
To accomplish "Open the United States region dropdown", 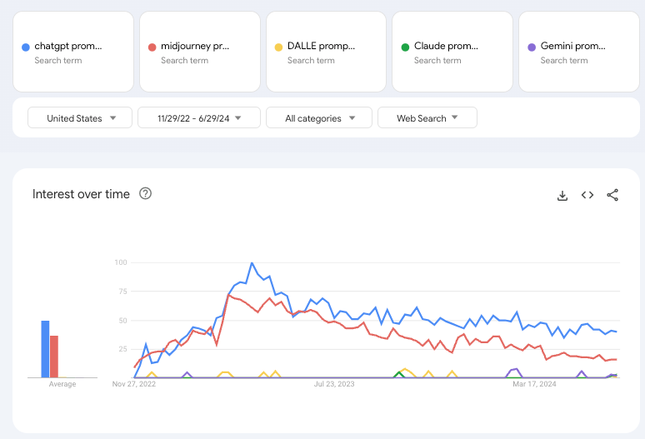I will (x=80, y=118).
